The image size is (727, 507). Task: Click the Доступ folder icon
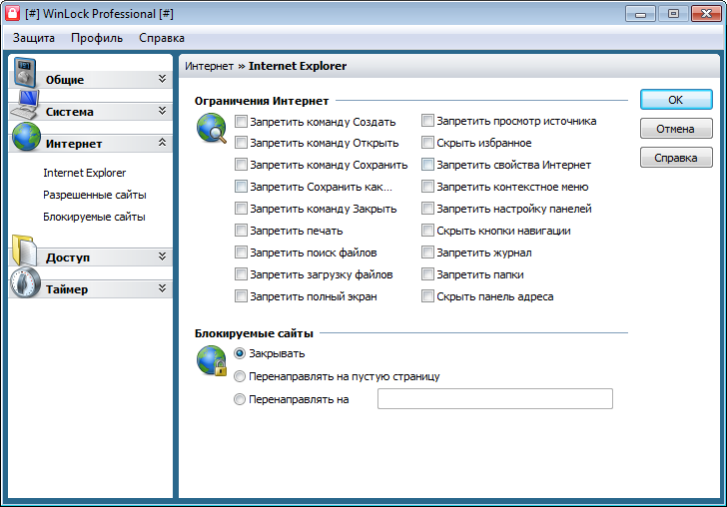25,251
